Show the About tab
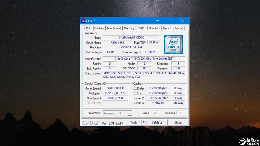Image resolution: width=260 pixels, height=146 pixels. tap(179, 28)
